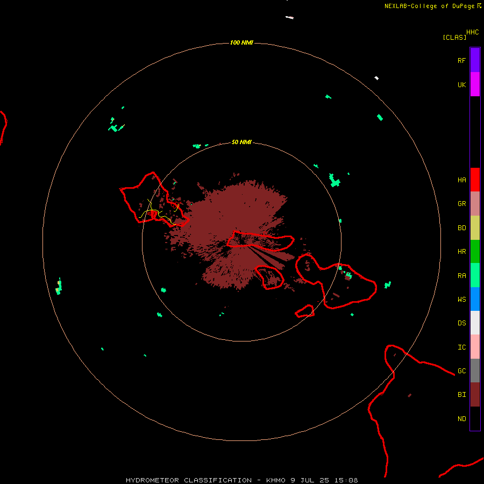The width and height of the screenshot is (484, 484).
Task: Click the "BD" legend label
Action: tap(461, 228)
